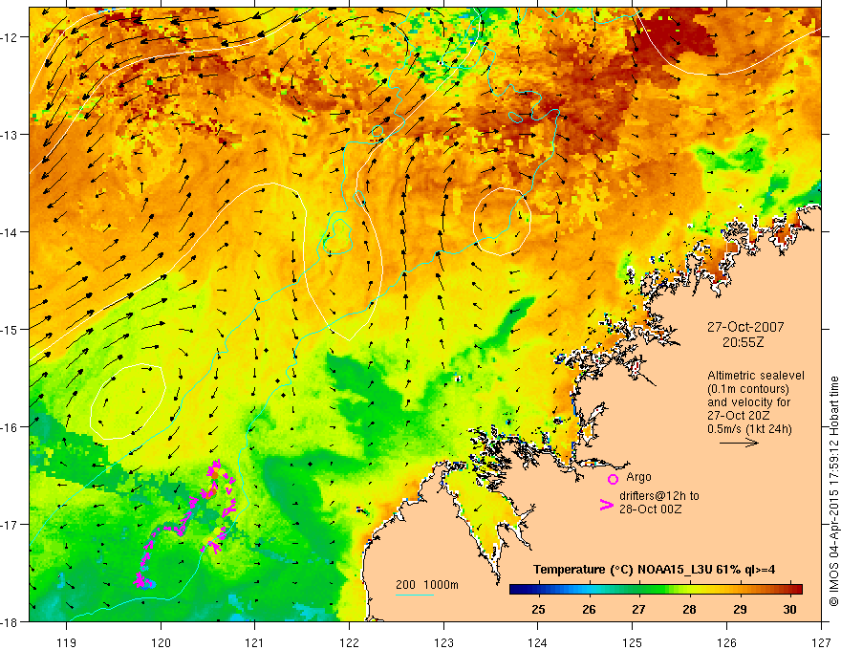The width and height of the screenshot is (841, 650).
Task: Click latitude axis label -16
Action: coord(10,427)
